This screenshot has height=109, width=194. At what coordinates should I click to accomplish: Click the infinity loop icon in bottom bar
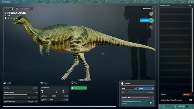point(163,106)
